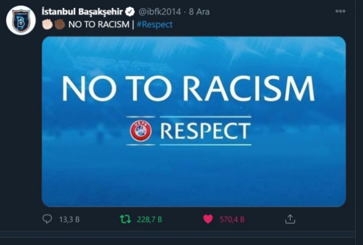Click the NO TO RACISM tweet text
Image resolution: width=363 pixels, height=245 pixels.
pos(99,24)
